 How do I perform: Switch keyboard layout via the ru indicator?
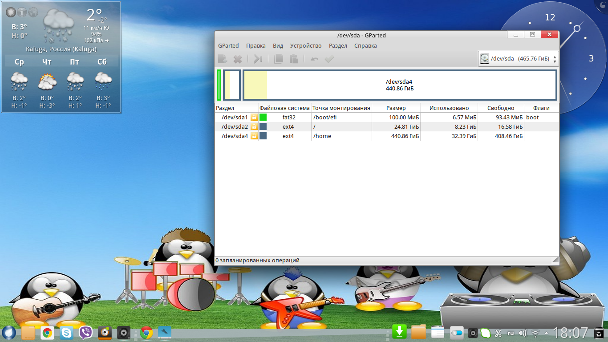click(511, 333)
